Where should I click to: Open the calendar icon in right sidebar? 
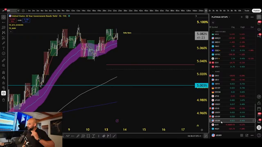tap(259, 109)
